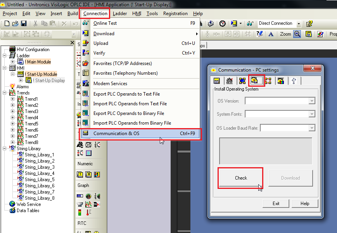Screen dimensions: 337x233
Task: Open Modem Services from the menu
Action: [x=140, y=84]
